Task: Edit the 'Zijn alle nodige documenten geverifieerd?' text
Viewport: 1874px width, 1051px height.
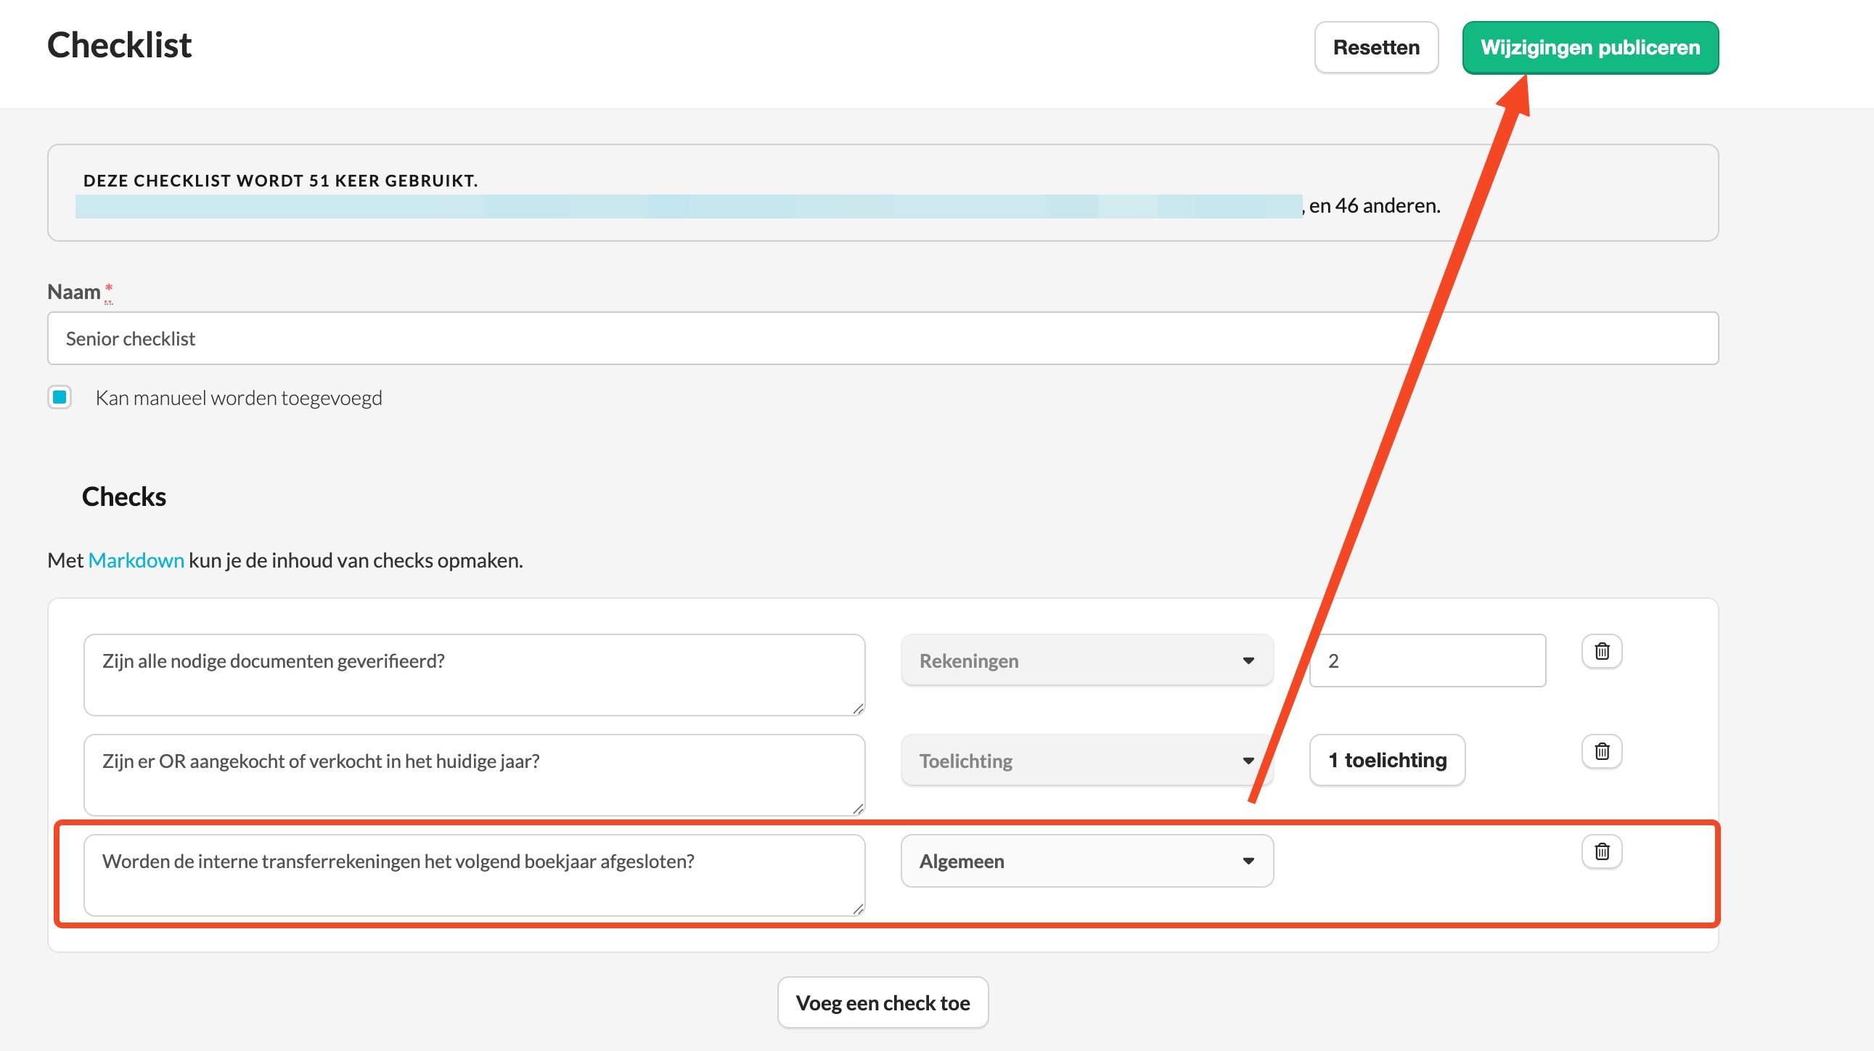Action: click(x=475, y=675)
